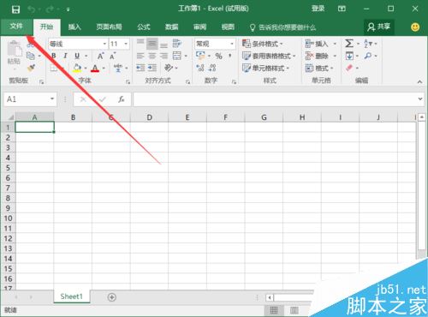Click Increase Font Size icon
The width and height of the screenshot is (428, 317).
101,56
